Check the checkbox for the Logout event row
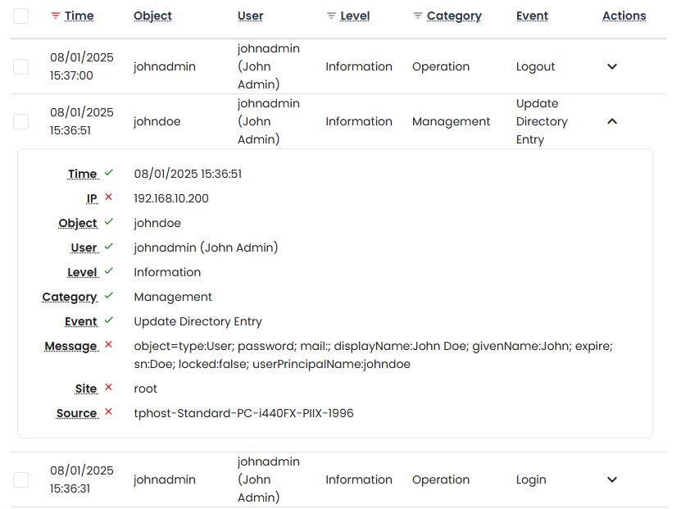The width and height of the screenshot is (681, 509). (20, 66)
